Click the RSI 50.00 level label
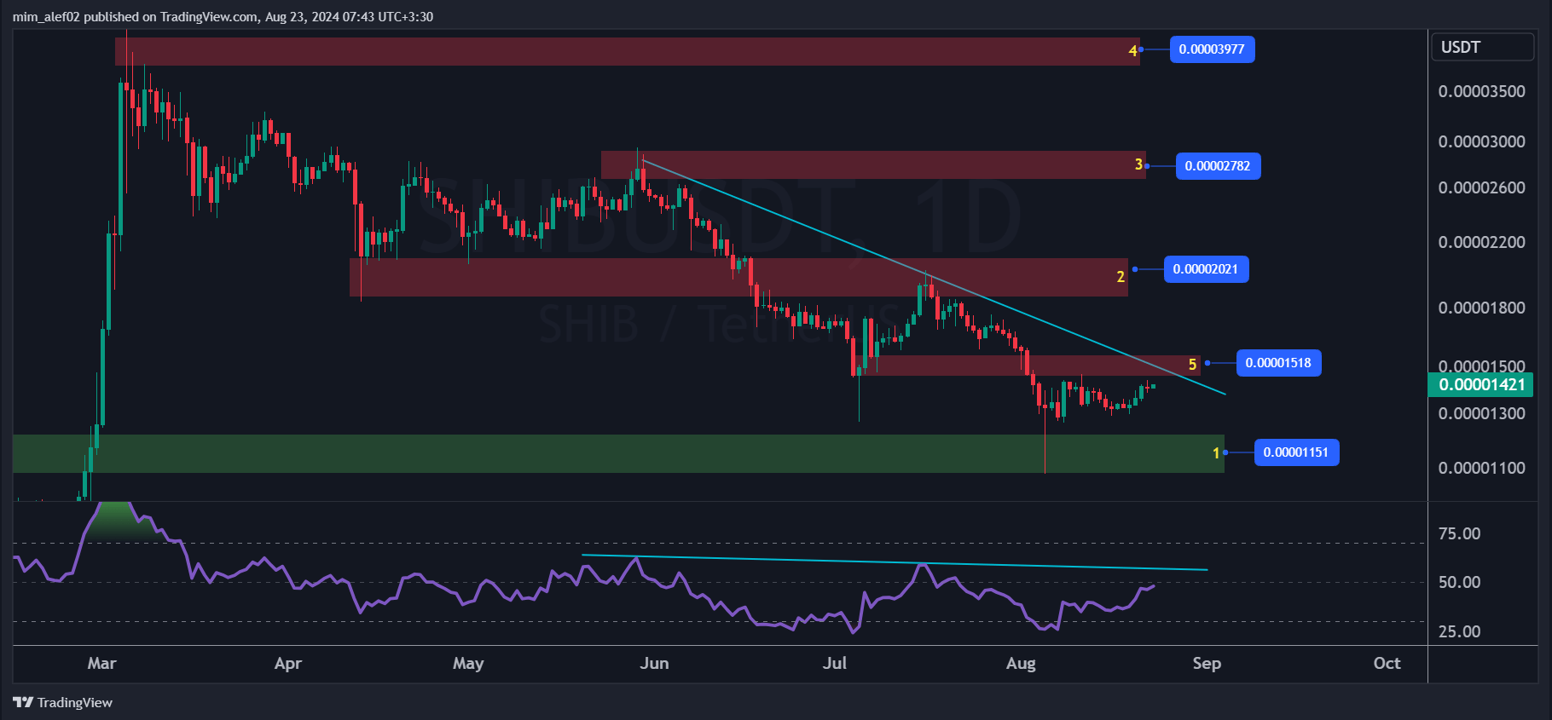This screenshot has height=720, width=1552. 1459,582
